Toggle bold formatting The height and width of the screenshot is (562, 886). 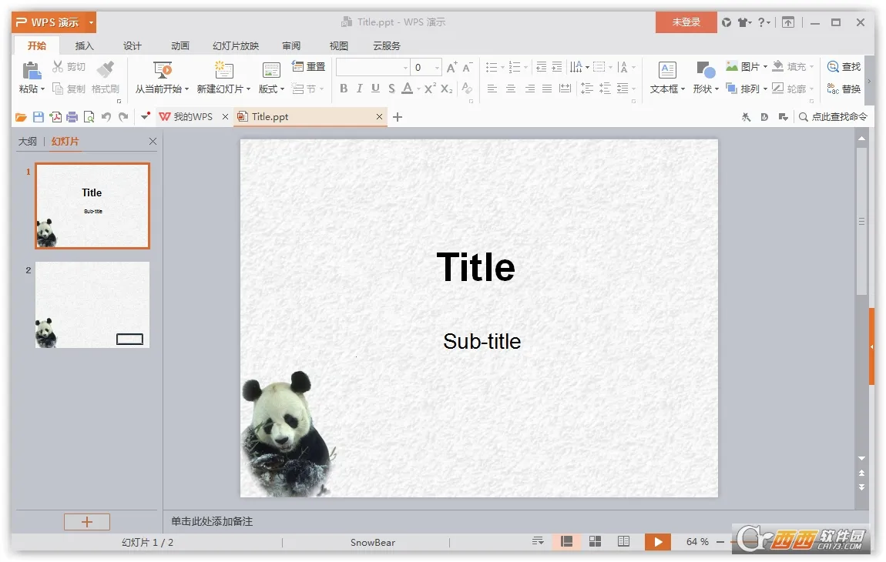(x=344, y=89)
